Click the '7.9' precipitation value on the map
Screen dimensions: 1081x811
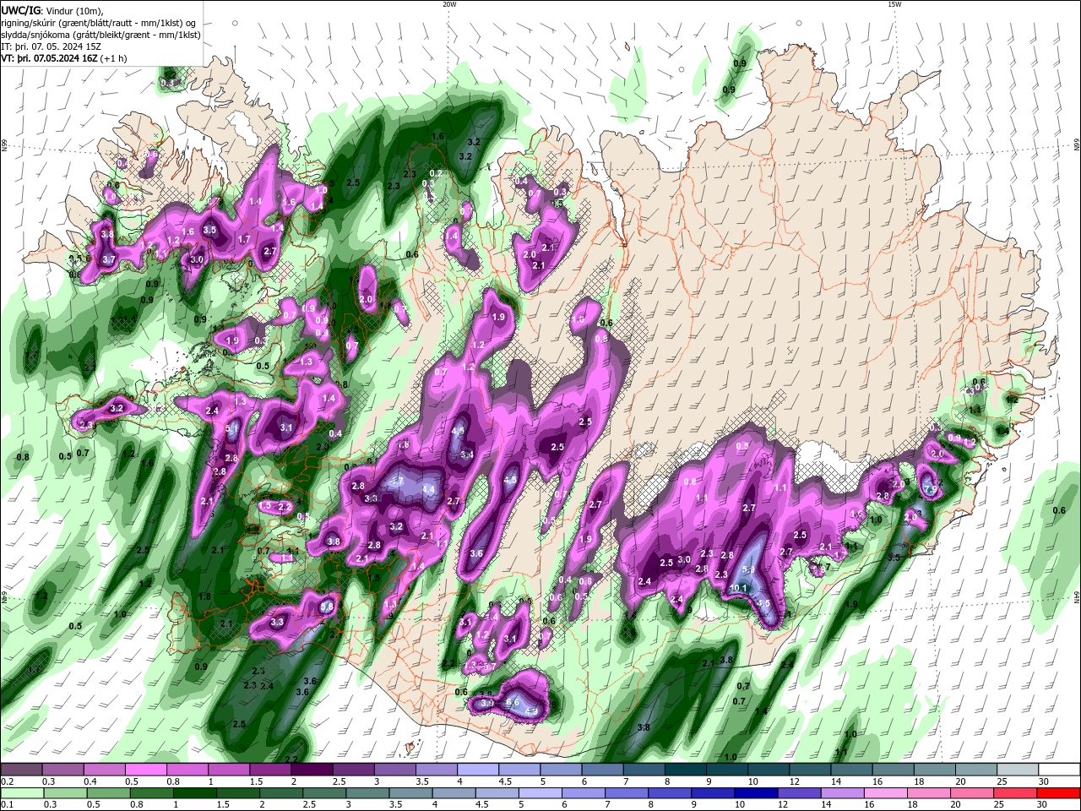(x=929, y=490)
